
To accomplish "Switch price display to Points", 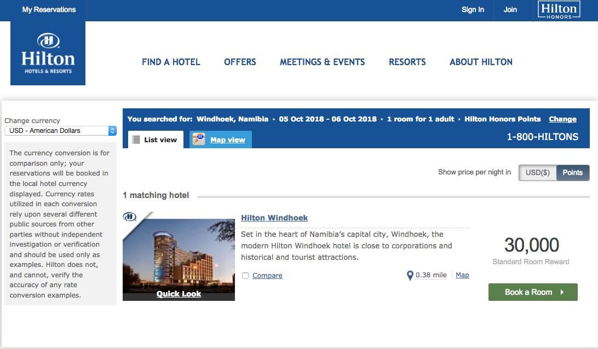I will click(572, 172).
